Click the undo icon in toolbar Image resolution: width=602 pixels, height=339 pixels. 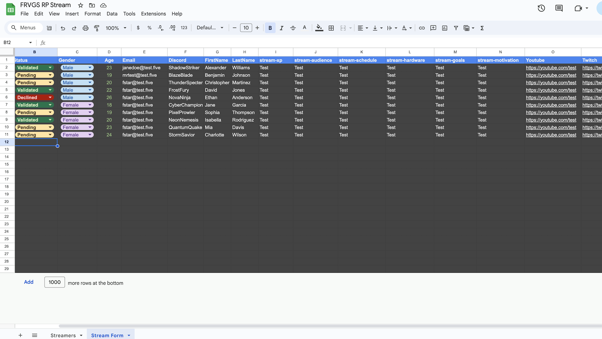pos(63,28)
